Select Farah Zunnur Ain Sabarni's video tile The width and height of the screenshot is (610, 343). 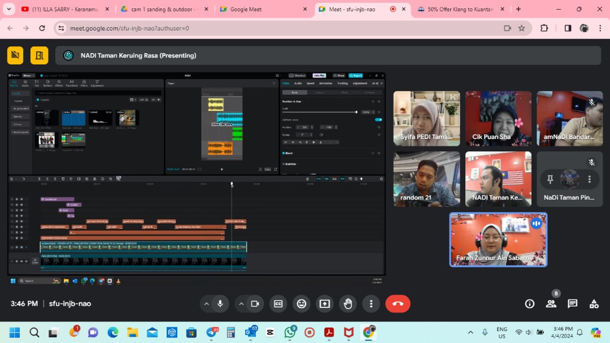498,239
